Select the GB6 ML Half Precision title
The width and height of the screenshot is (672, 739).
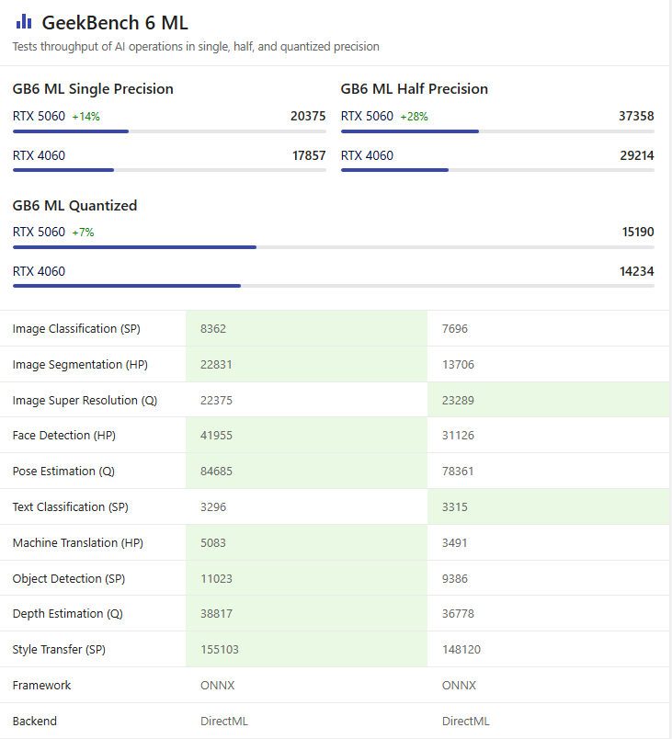pyautogui.click(x=414, y=89)
